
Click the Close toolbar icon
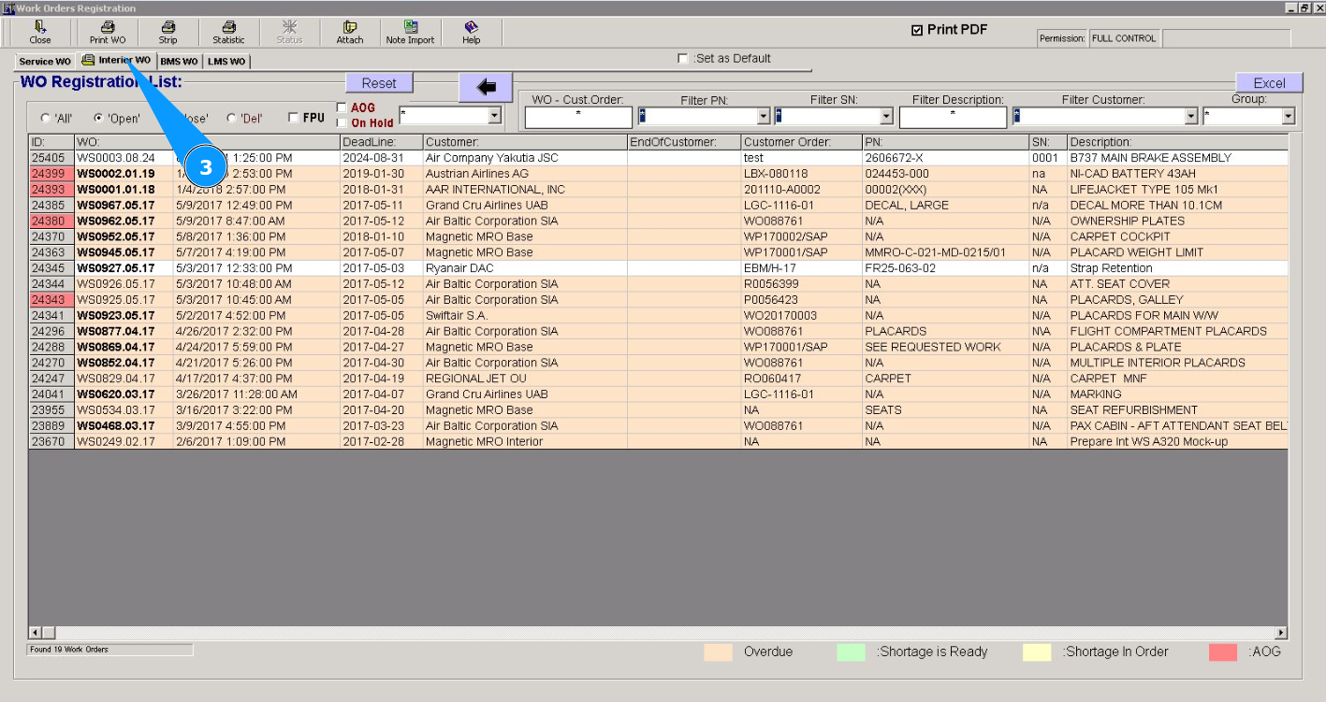(x=40, y=28)
